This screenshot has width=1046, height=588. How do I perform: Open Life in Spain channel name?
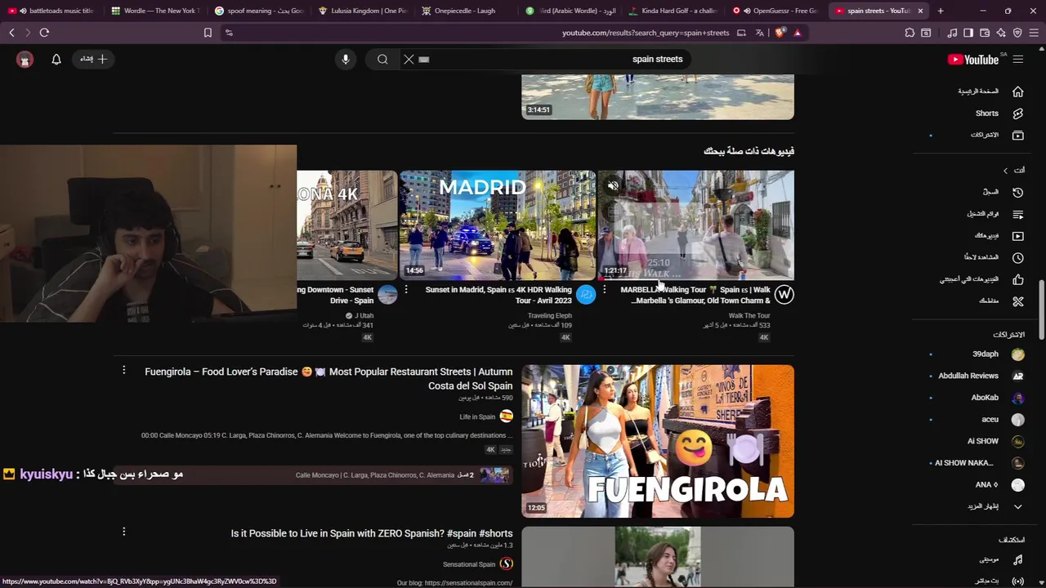pos(477,416)
